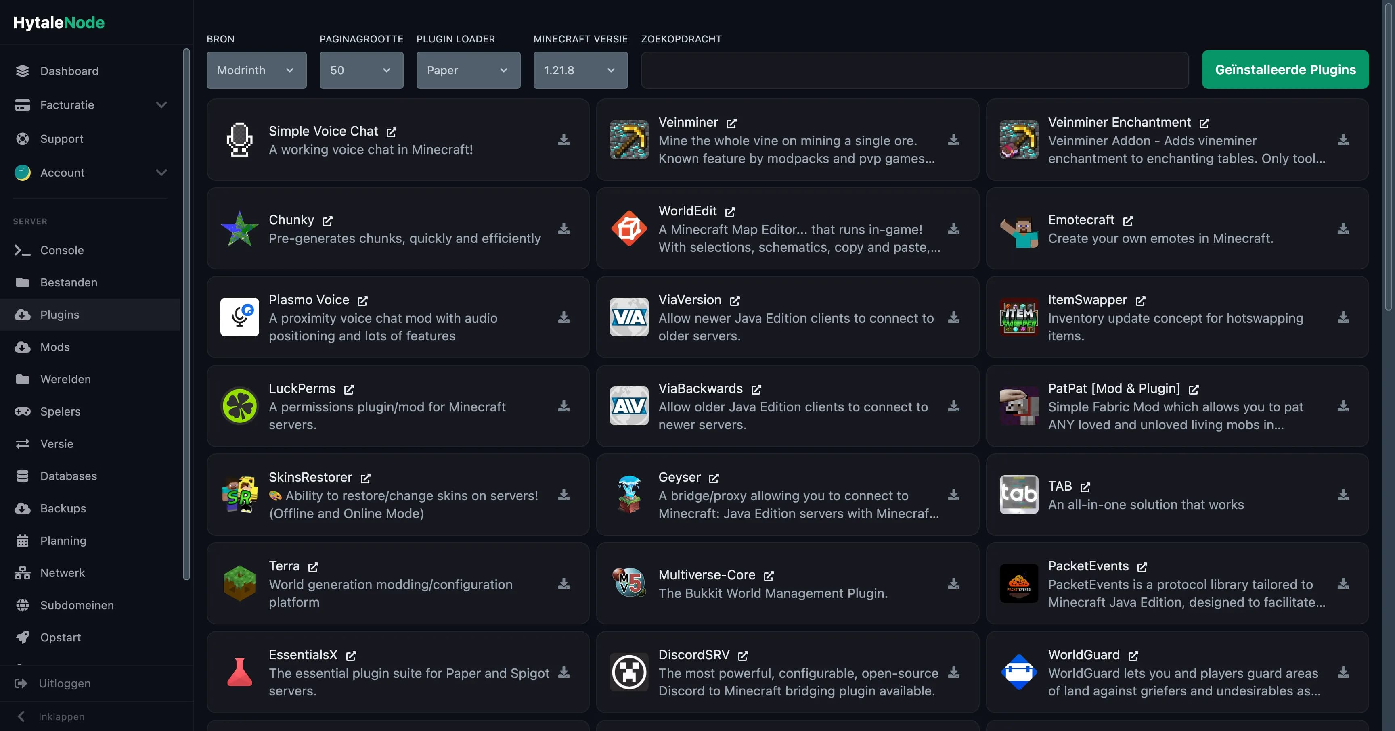This screenshot has height=731, width=1395.
Task: Click the WorldEdit download icon
Action: click(954, 229)
